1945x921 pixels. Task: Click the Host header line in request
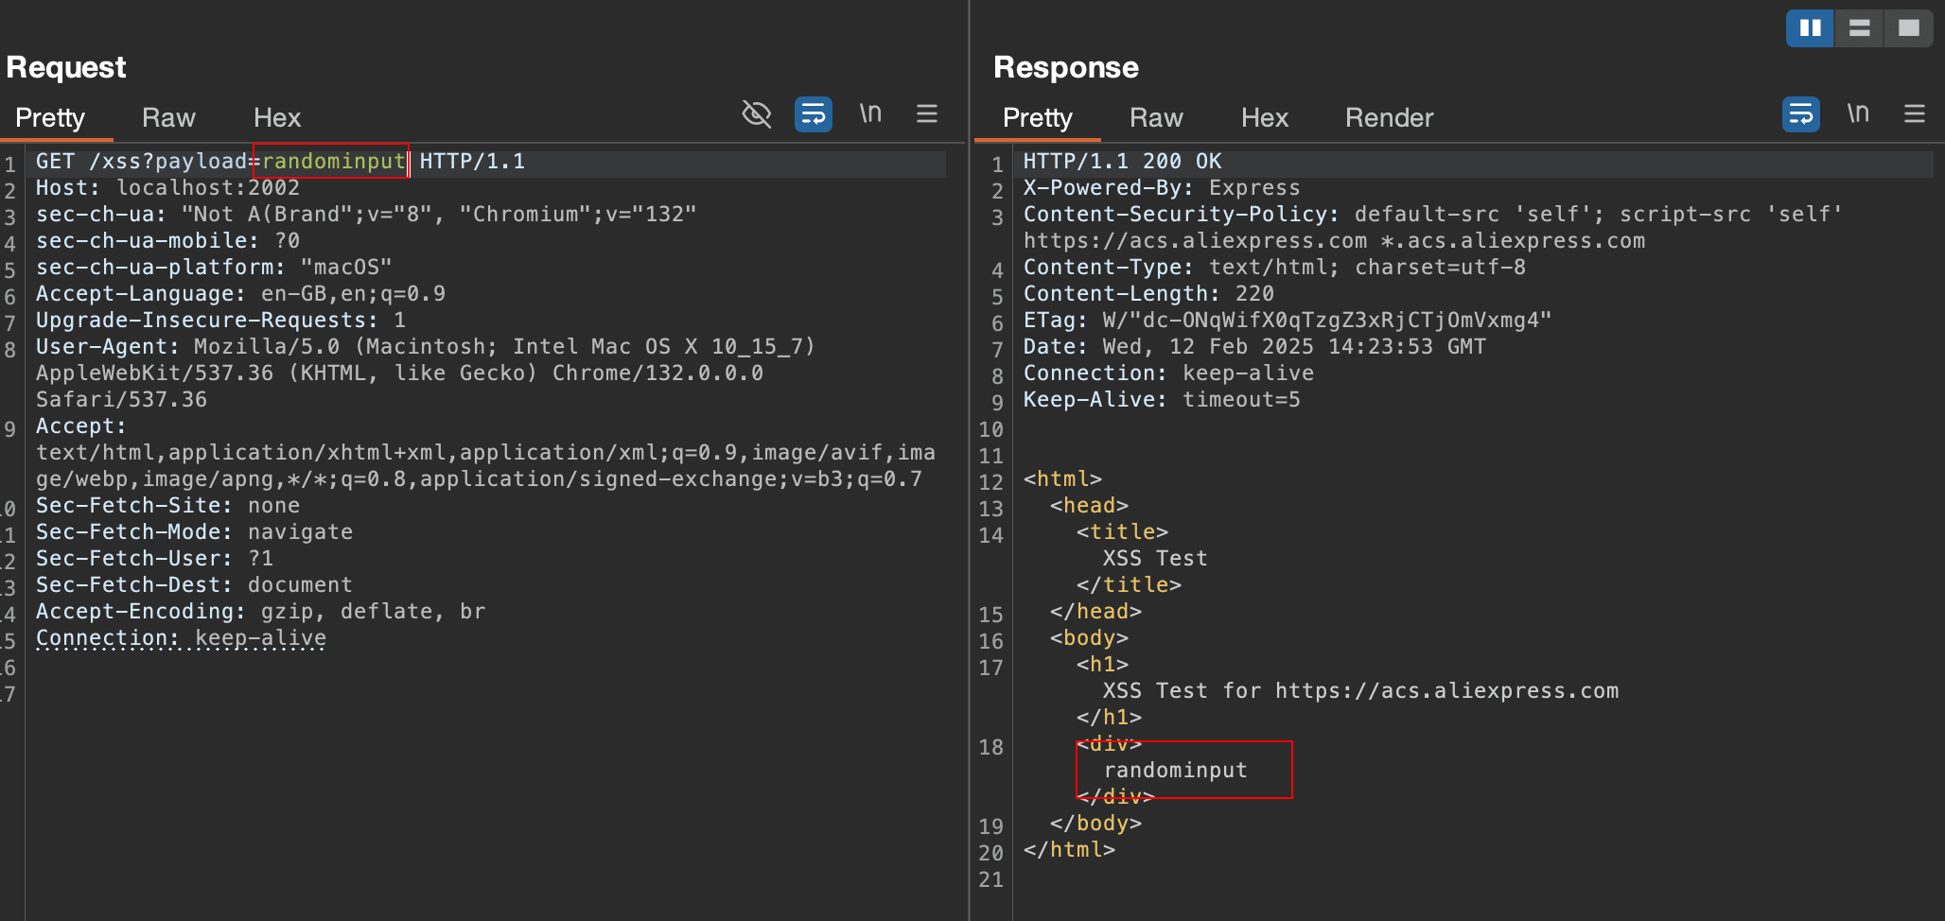[167, 188]
